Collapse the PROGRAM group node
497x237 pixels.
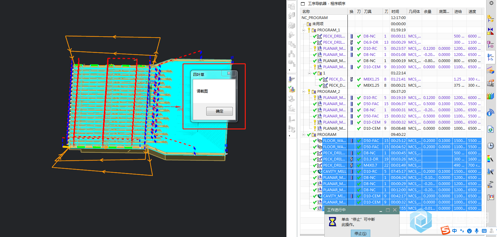304,135
